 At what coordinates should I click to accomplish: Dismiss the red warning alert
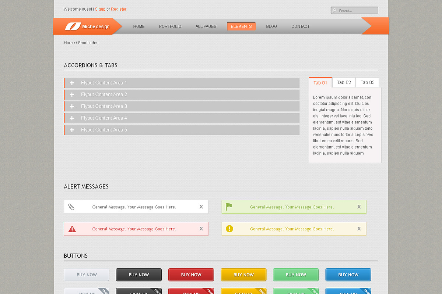pos(201,229)
